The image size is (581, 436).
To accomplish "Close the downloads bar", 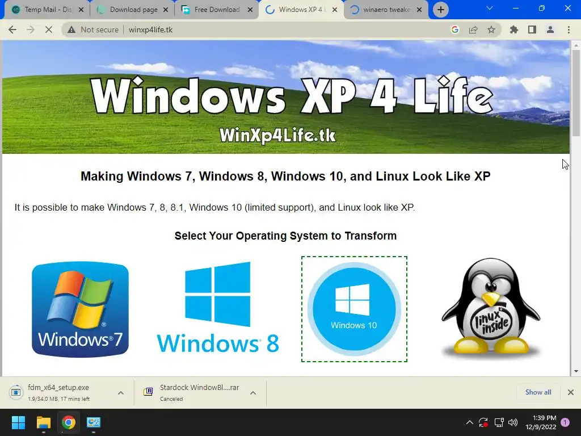I will point(571,392).
